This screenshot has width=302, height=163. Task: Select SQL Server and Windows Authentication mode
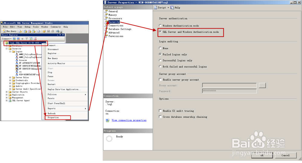click(160, 32)
